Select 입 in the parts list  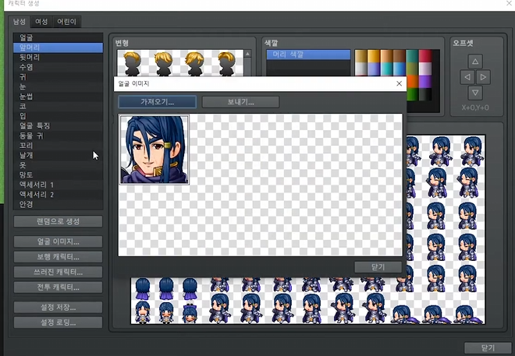point(59,116)
